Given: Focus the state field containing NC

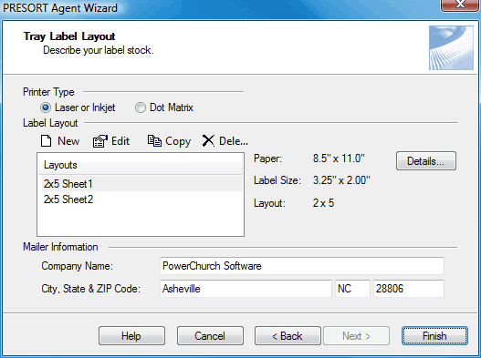Looking at the screenshot, I should [x=352, y=289].
